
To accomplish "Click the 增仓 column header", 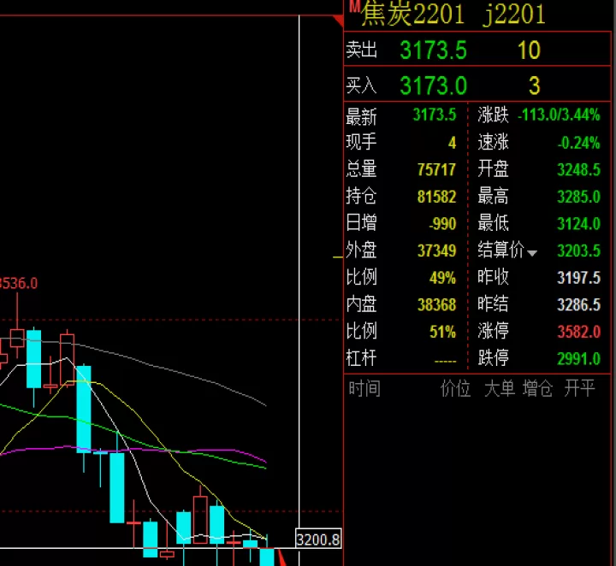I will click(537, 388).
